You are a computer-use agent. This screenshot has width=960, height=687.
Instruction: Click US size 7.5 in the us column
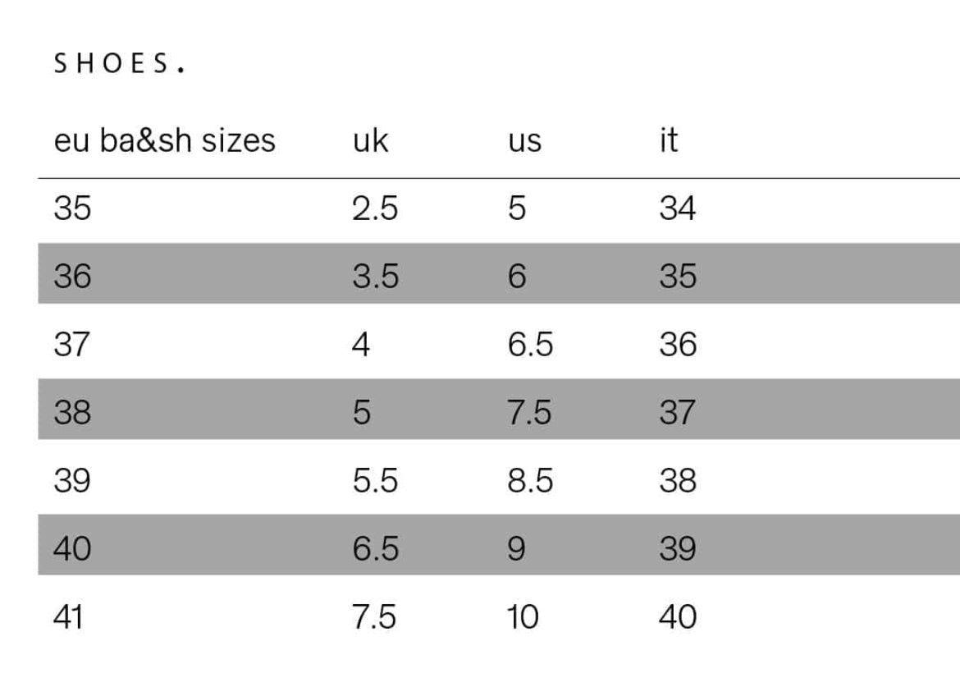(x=529, y=412)
